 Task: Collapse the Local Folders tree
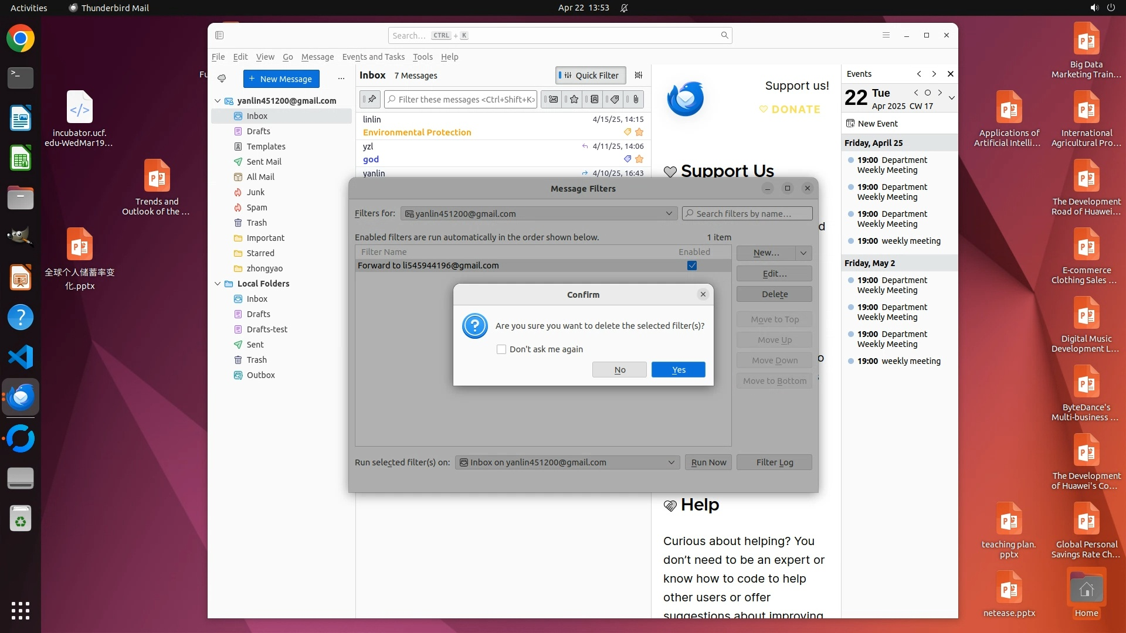[218, 284]
